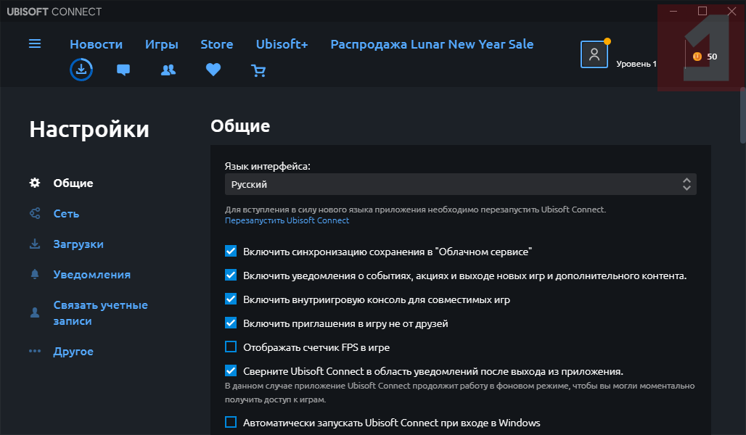Click the person icon next to Связать учетные записи
Image resolution: width=746 pixels, height=435 pixels.
coord(35,312)
